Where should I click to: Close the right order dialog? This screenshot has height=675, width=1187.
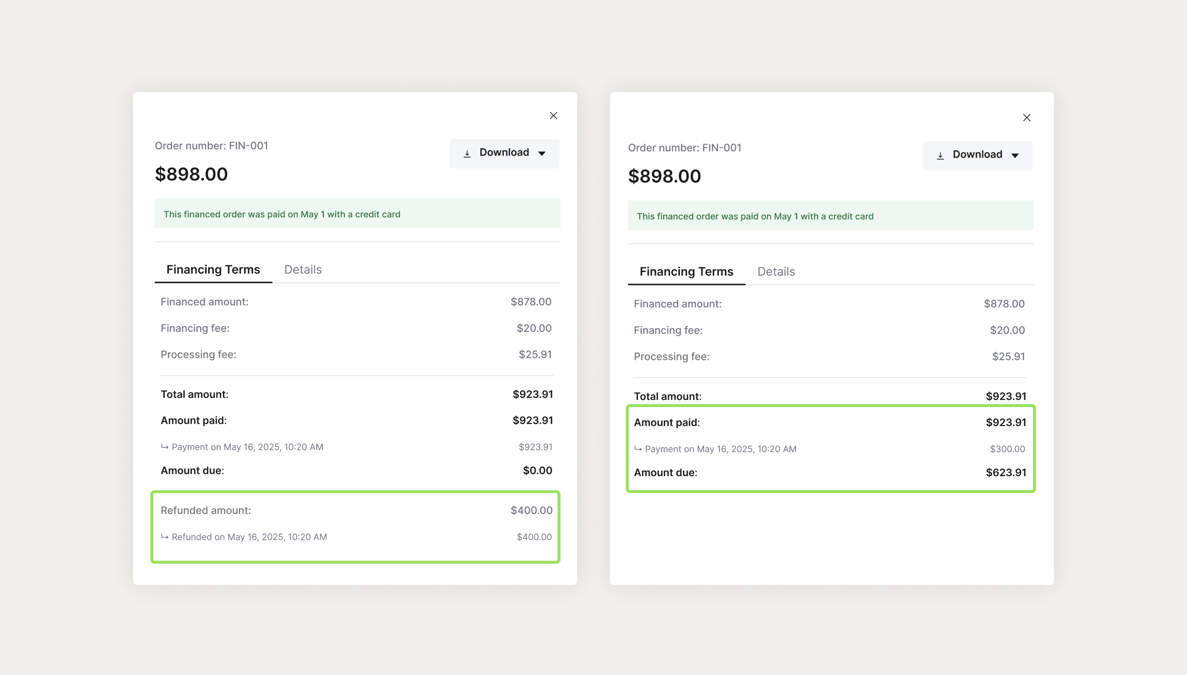point(1026,118)
